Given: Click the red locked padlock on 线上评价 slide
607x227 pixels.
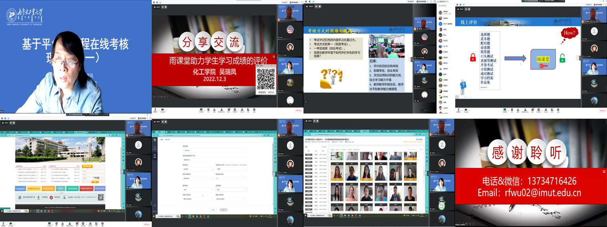Looking at the screenshot, I should (473, 57).
